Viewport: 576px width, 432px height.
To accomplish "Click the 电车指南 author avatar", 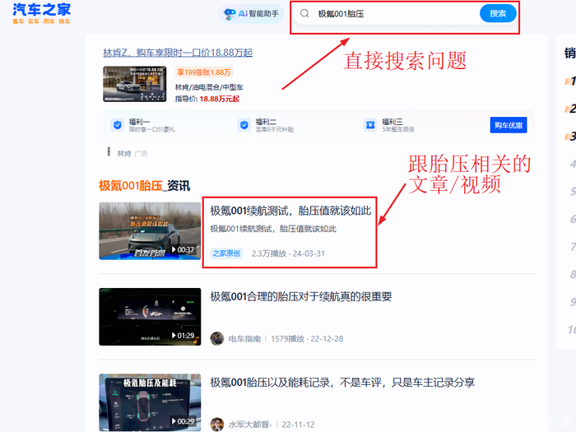I will tap(217, 338).
